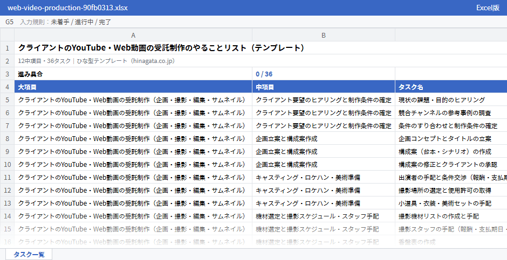This screenshot has height=260, width=507.
Task: Select the 進み具合 cell
Action: pos(133,74)
